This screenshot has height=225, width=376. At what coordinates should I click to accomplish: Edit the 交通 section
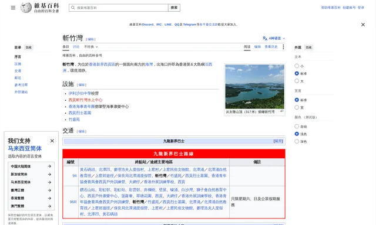(82, 131)
